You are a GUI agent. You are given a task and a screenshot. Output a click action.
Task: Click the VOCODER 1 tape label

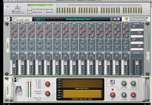pos(8,90)
